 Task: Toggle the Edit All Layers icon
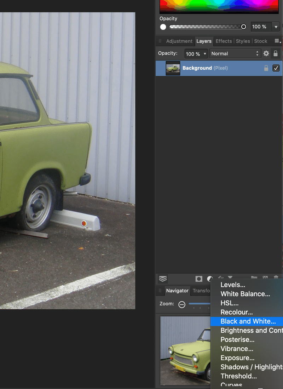(163, 279)
